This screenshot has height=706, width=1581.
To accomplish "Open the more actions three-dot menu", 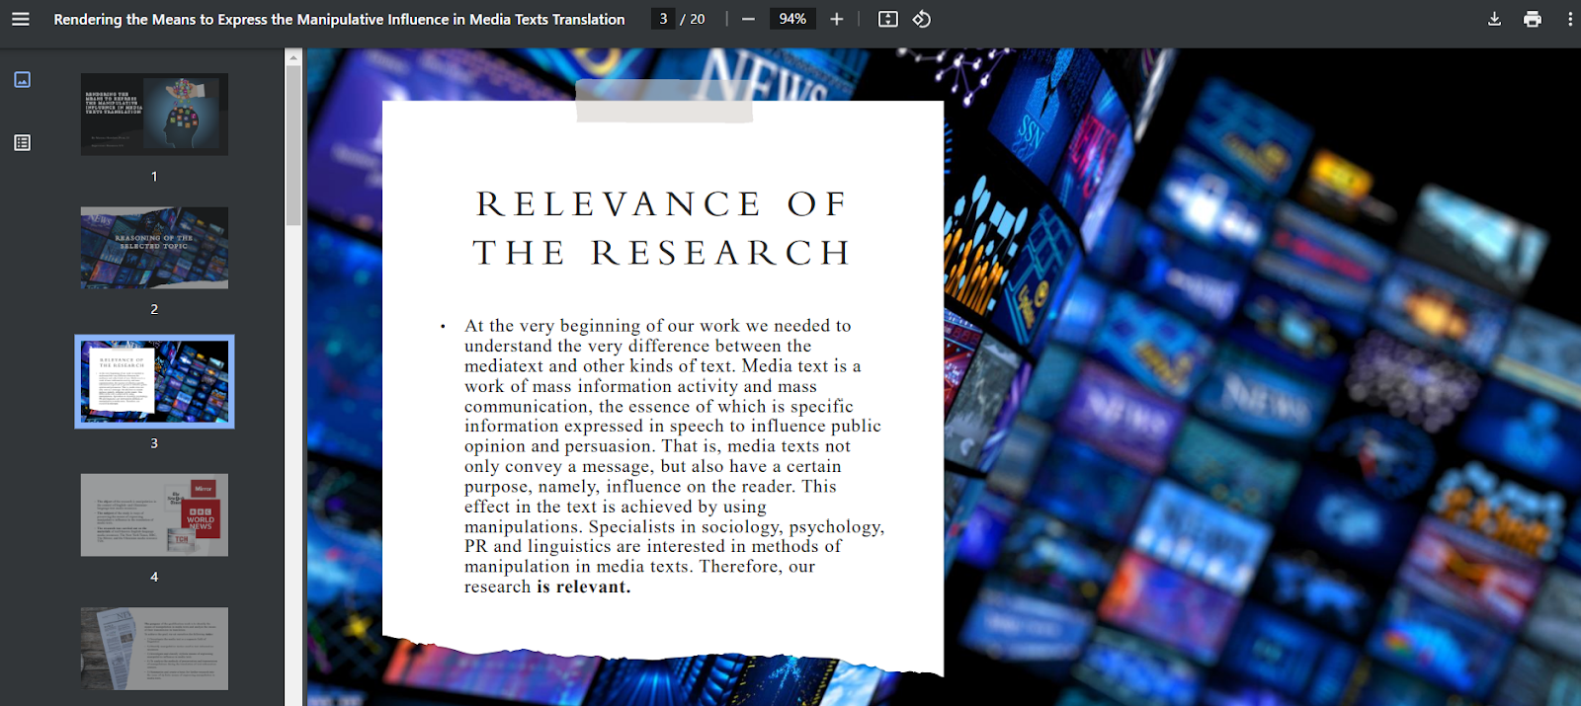I will 1569,19.
